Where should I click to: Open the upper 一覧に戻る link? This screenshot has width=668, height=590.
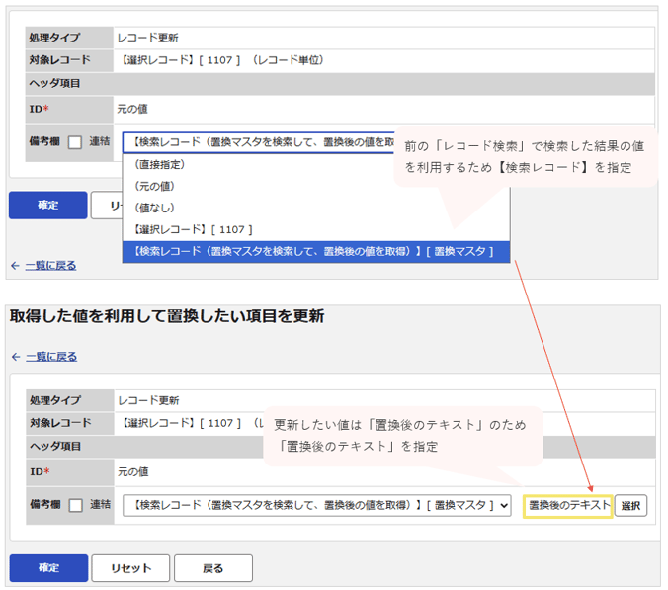coord(50,266)
